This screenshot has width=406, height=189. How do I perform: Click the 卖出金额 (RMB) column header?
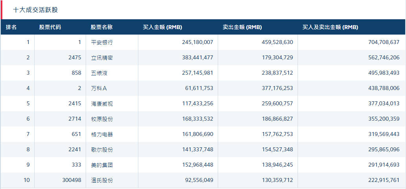tap(242, 27)
